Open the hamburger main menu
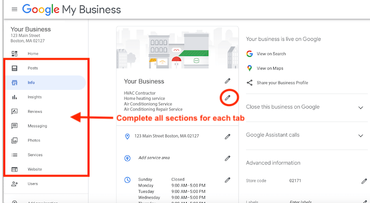370x203 pixels. (14, 9)
